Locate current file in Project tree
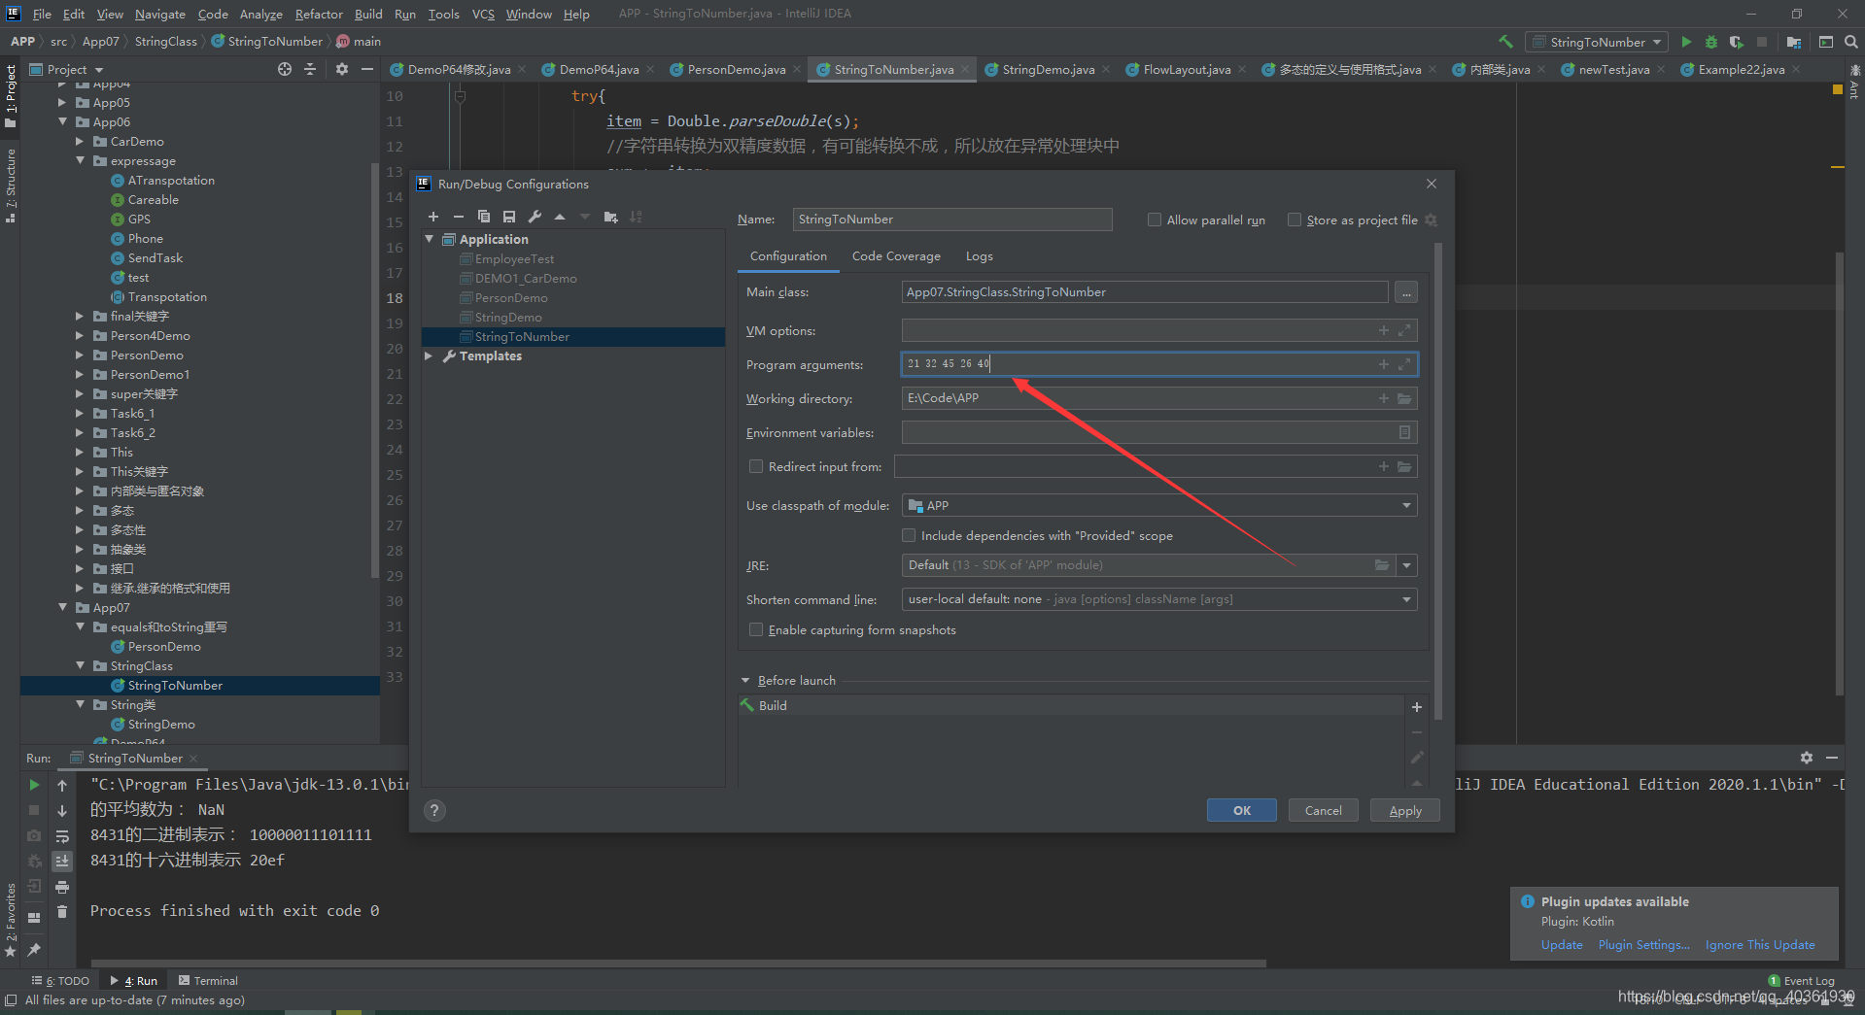1865x1015 pixels. pyautogui.click(x=285, y=69)
